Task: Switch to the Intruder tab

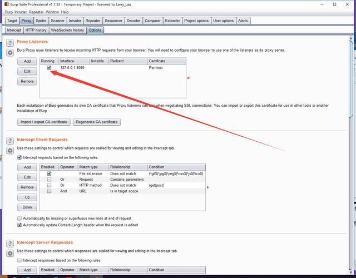Action: click(x=75, y=21)
